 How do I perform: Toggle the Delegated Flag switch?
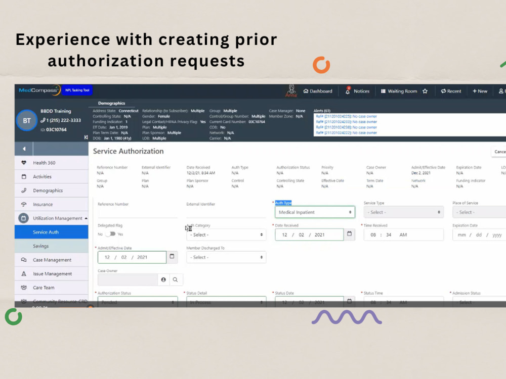pos(110,234)
